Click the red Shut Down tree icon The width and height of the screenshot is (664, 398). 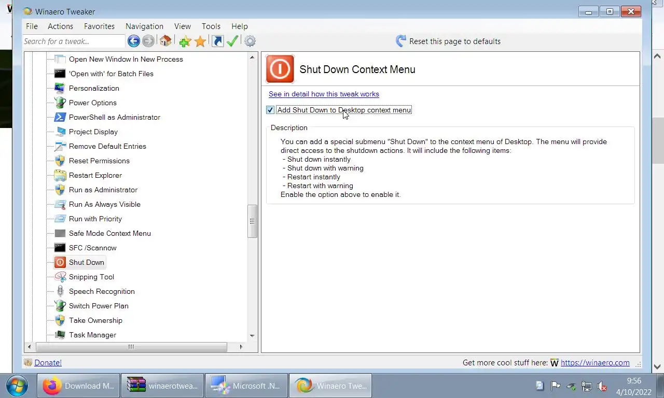pyautogui.click(x=60, y=262)
